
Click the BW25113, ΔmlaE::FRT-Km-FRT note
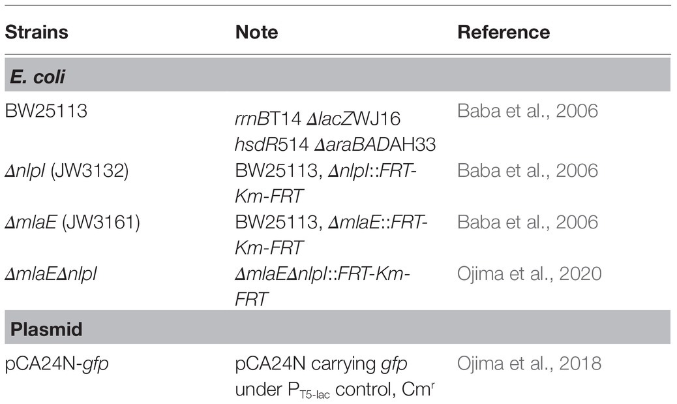point(331,234)
